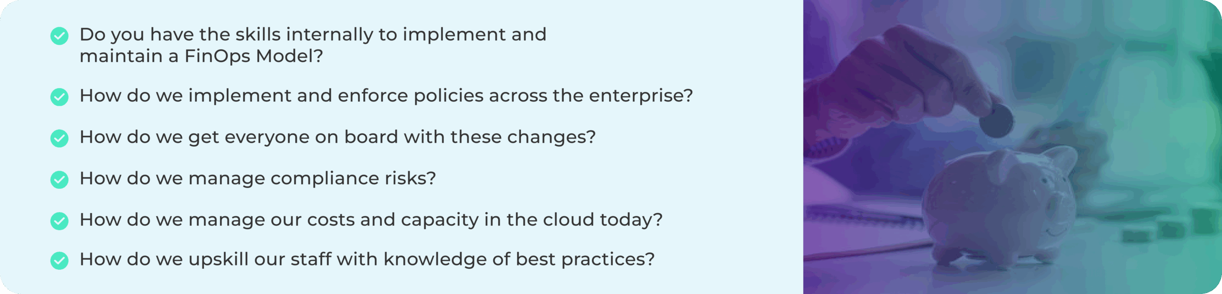Click the checkmark beside upskill our staff question
1222x294 pixels.
(x=59, y=261)
